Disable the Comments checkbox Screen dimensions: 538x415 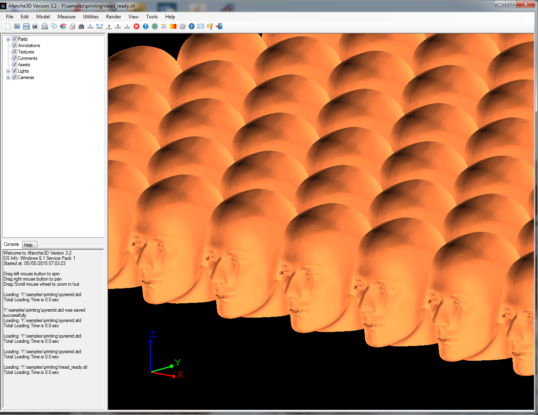(x=14, y=58)
